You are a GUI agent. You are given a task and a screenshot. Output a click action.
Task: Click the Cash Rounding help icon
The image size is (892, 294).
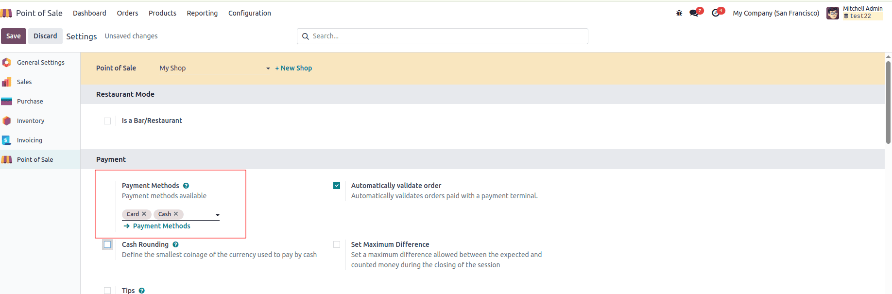[175, 244]
